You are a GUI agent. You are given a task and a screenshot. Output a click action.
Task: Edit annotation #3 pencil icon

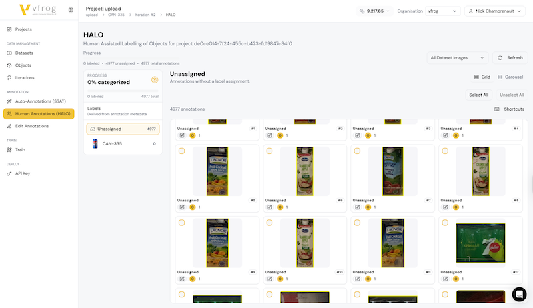click(x=358, y=135)
